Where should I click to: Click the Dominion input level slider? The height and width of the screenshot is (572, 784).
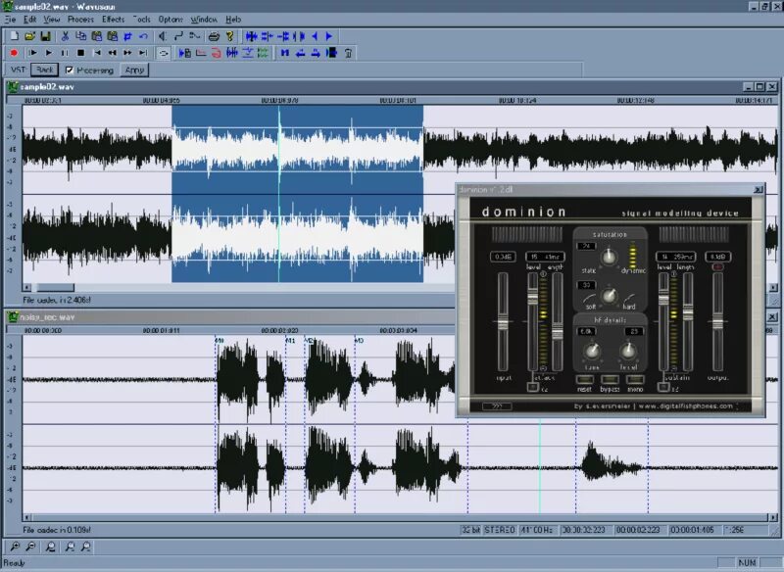pyautogui.click(x=503, y=322)
